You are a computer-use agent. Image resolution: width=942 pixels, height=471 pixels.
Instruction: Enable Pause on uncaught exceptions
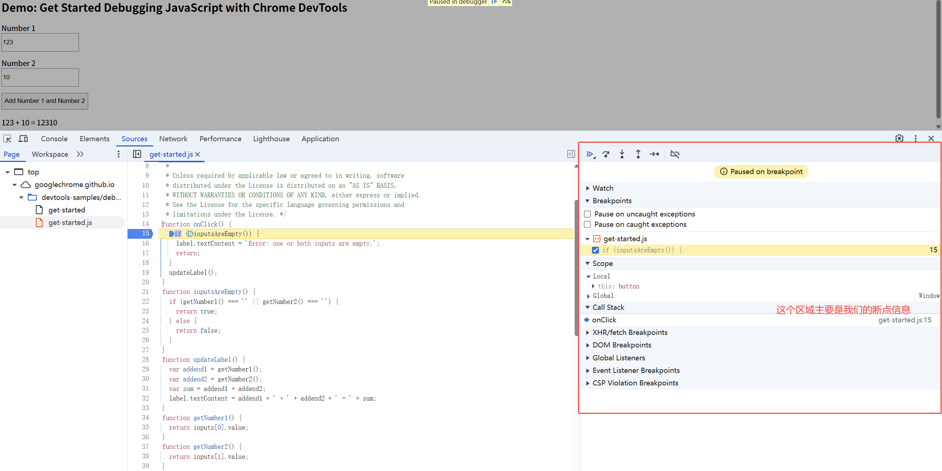[x=588, y=214]
